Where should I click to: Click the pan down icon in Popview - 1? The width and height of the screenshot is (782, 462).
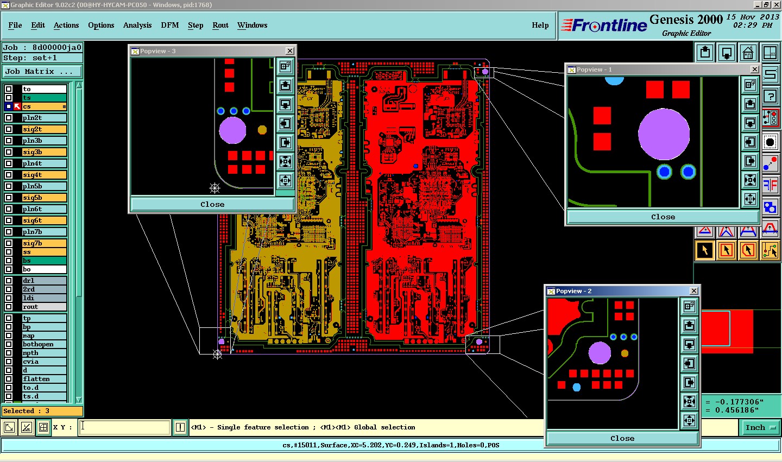(x=750, y=123)
